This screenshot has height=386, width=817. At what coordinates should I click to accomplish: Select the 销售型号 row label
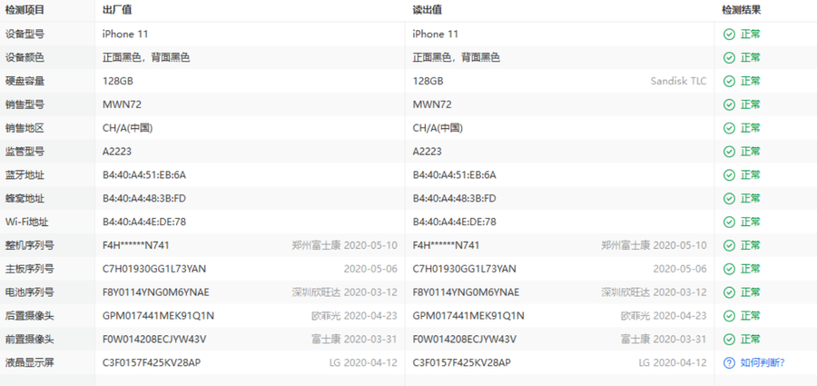point(25,104)
